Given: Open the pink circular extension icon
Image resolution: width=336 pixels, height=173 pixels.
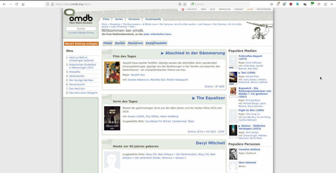Looking at the screenshot, I should click(x=319, y=4).
